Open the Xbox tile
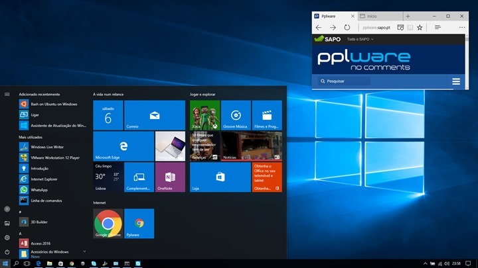 point(204,115)
